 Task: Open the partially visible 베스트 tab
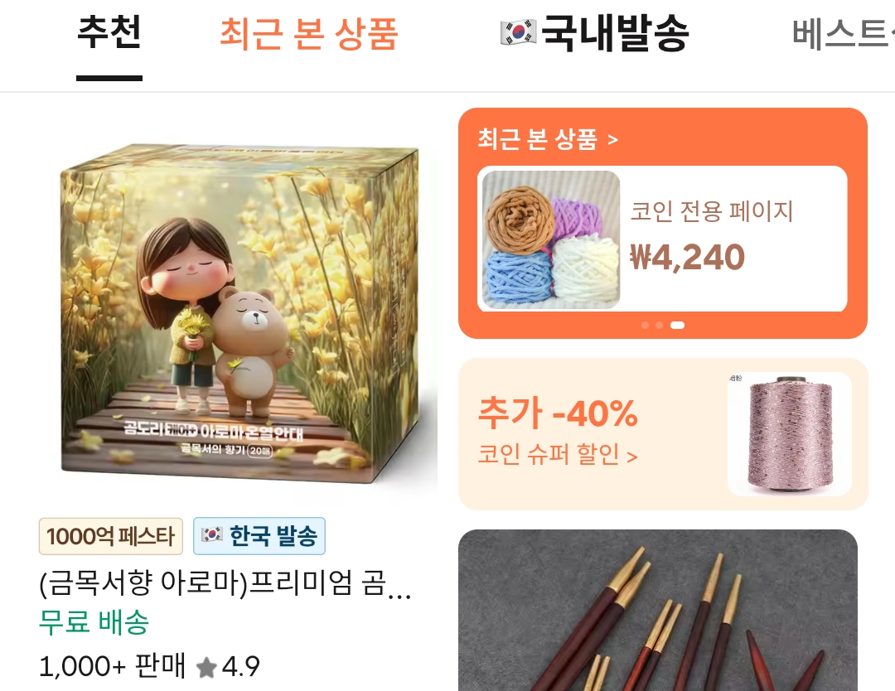point(843,34)
